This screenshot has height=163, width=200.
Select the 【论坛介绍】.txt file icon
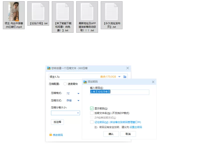[x=38, y=13]
